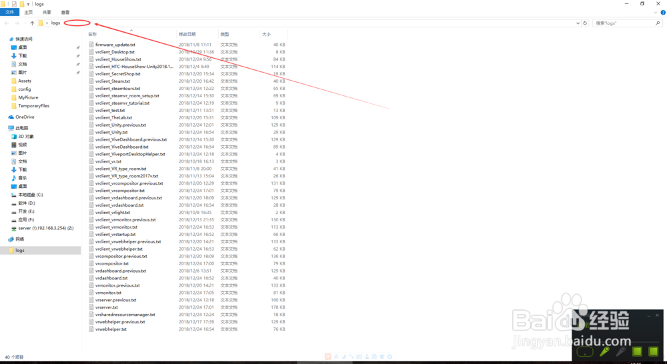Open 视频 under This PC

click(x=23, y=145)
